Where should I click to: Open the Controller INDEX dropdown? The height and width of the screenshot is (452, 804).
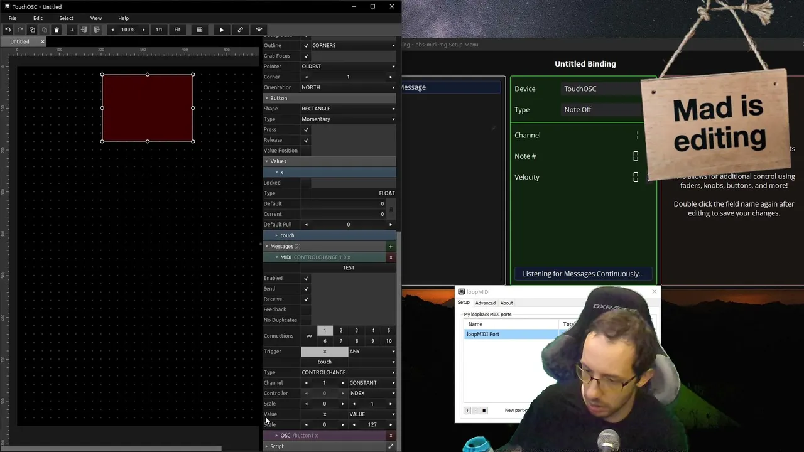pyautogui.click(x=372, y=394)
